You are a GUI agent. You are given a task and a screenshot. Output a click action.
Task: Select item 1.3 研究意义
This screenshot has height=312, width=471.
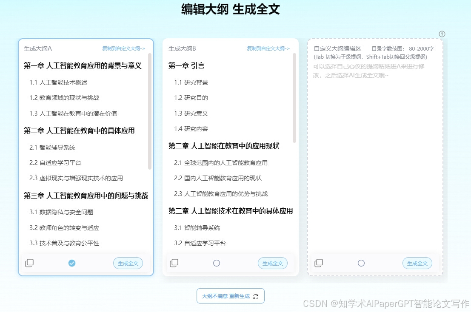pyautogui.click(x=191, y=113)
